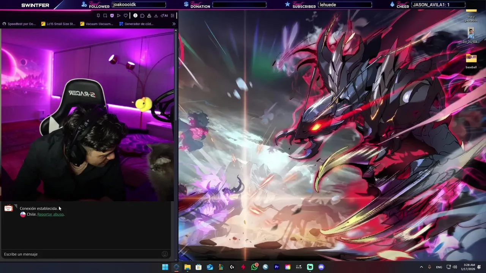Image resolution: width=486 pixels, height=273 pixels.
Task: Open the red lightning bolt taskbar app
Action: click(243, 267)
